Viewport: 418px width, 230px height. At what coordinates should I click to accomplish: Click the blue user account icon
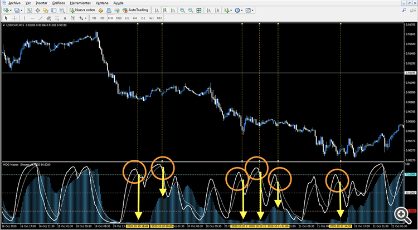click(x=109, y=10)
